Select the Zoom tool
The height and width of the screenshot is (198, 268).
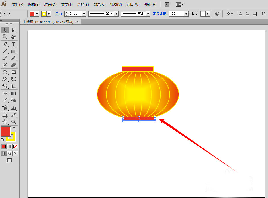(13, 122)
